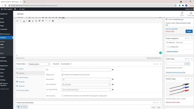Show help tip for Low stock threshold

click(113, 90)
